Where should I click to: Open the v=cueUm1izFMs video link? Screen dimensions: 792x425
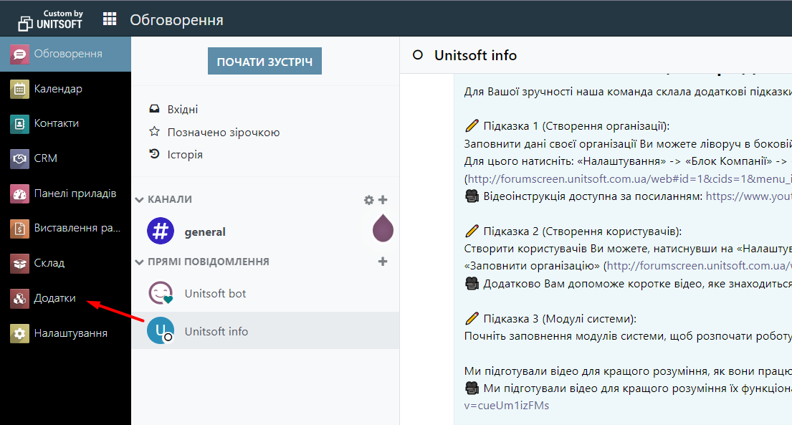(507, 406)
